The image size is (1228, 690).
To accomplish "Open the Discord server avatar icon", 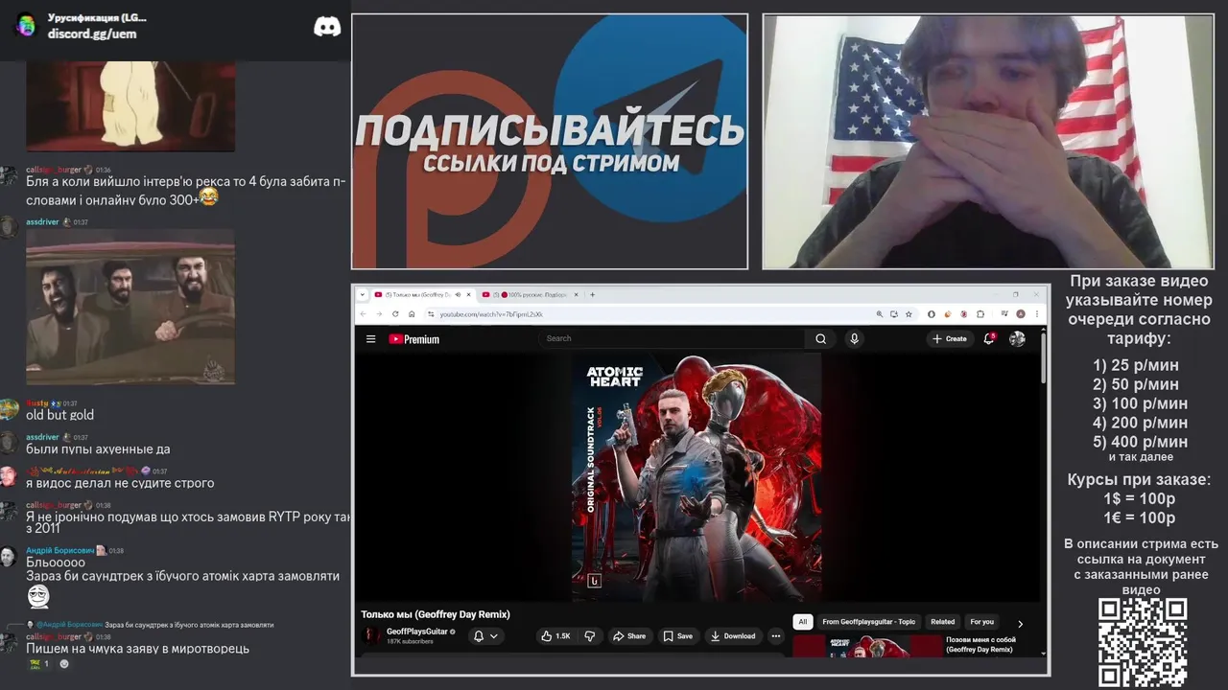I will click(x=26, y=26).
